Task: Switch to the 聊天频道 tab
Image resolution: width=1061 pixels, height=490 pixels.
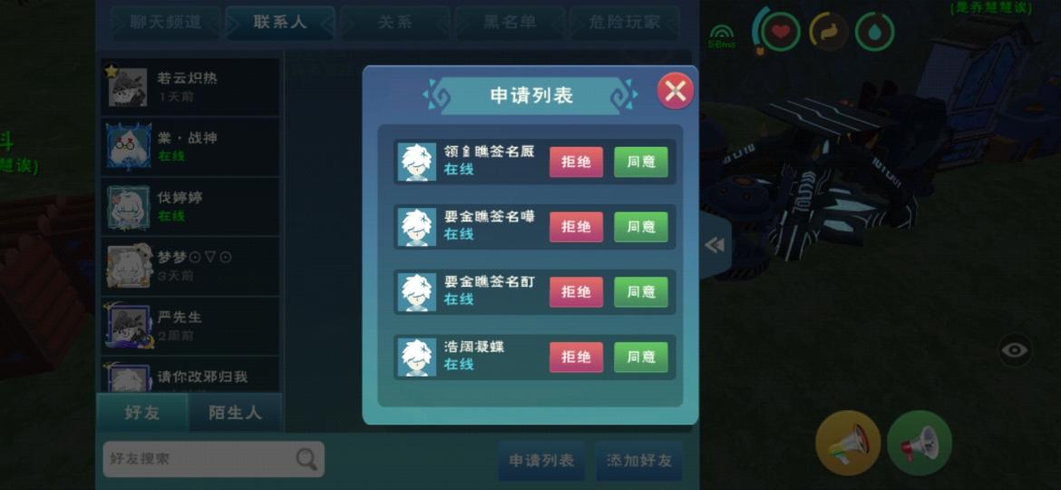Action: coord(166,23)
